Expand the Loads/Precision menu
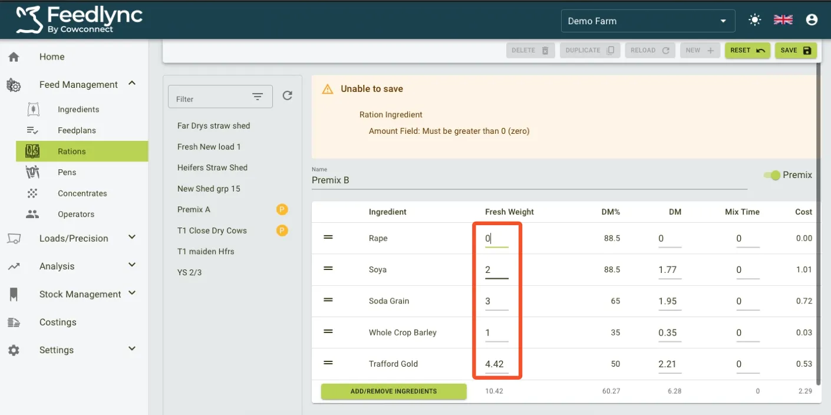Screen dimensions: 831x415 [x=132, y=238]
